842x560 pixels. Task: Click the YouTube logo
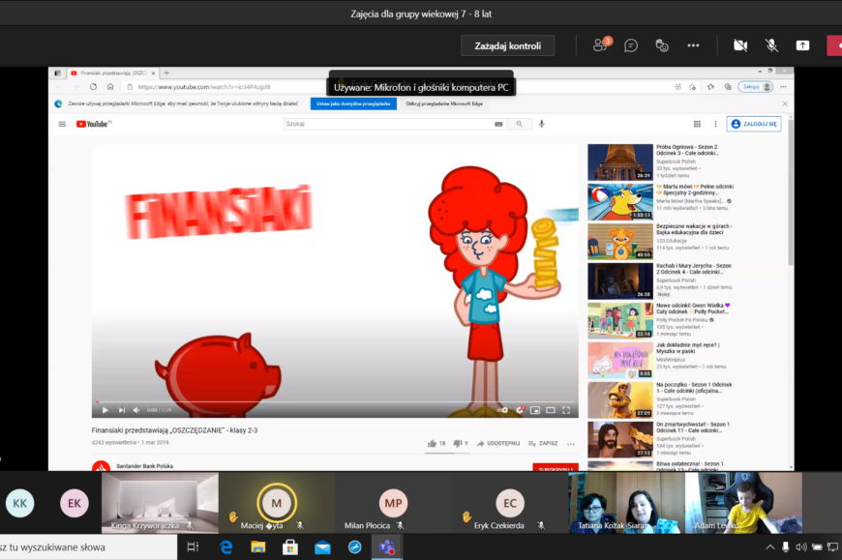click(x=94, y=124)
